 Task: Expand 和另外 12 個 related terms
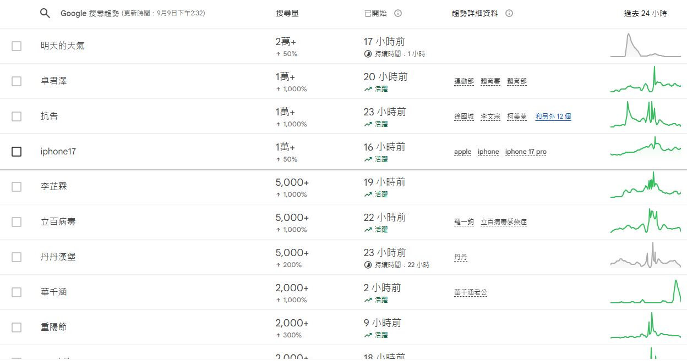click(553, 116)
